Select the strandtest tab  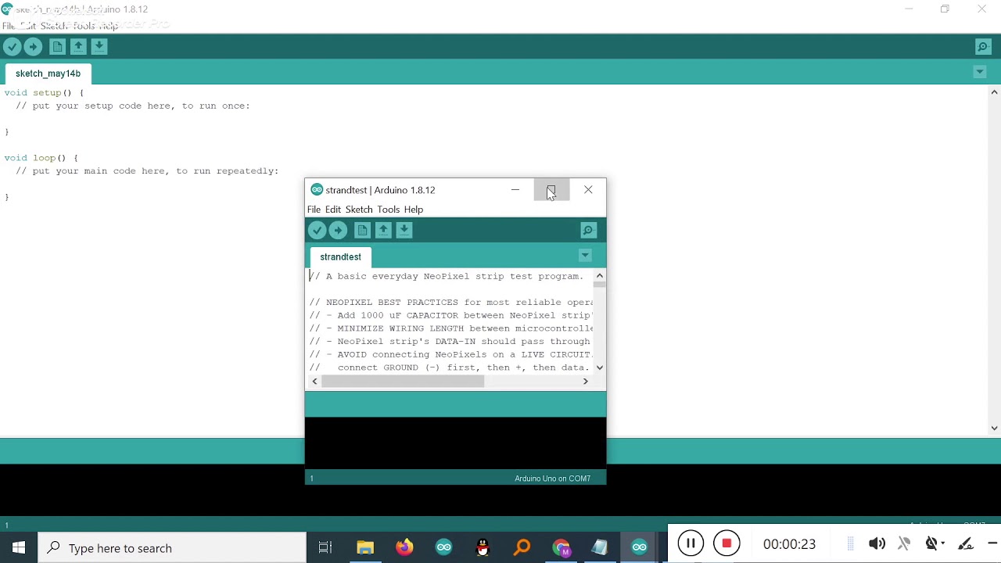[x=340, y=256]
